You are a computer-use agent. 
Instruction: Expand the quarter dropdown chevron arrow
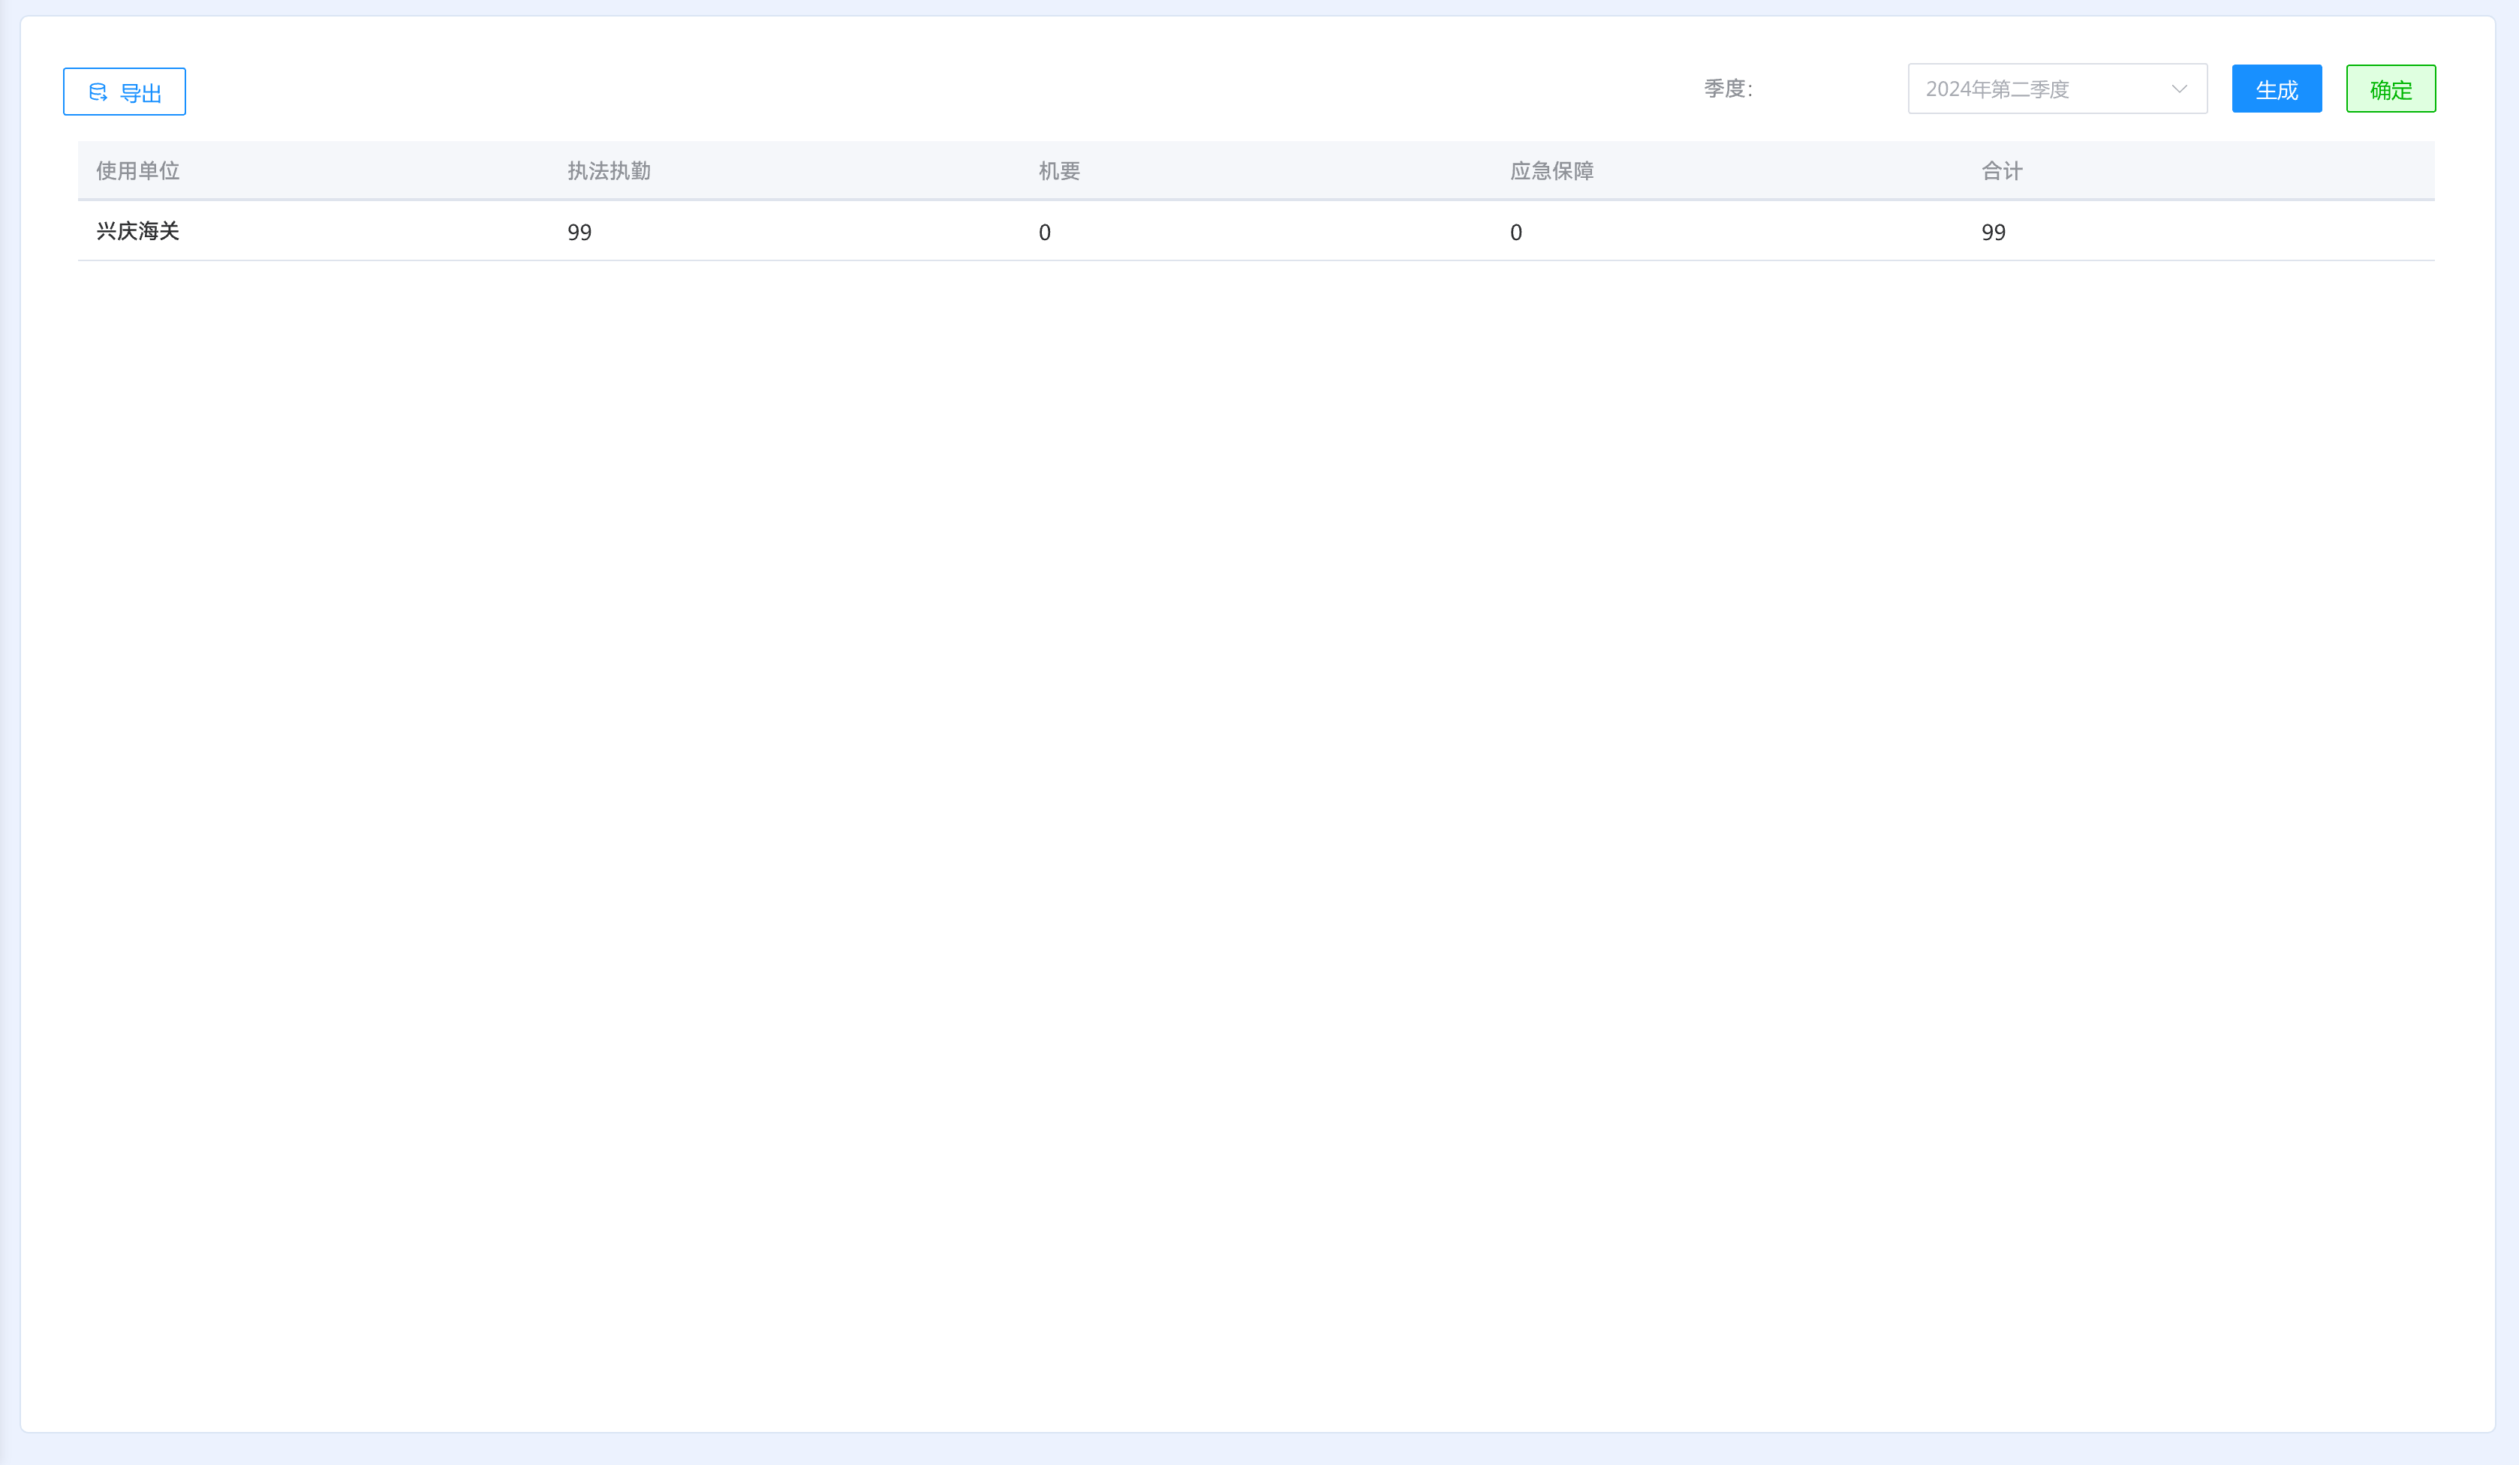2179,89
